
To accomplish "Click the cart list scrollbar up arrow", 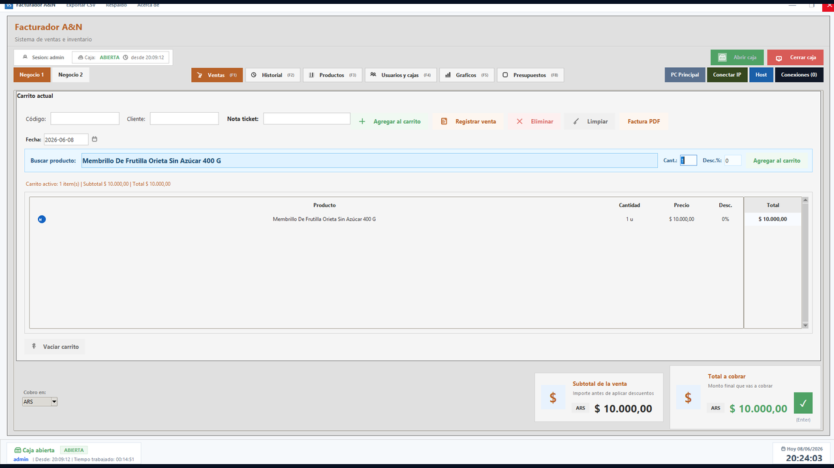I will coord(805,201).
